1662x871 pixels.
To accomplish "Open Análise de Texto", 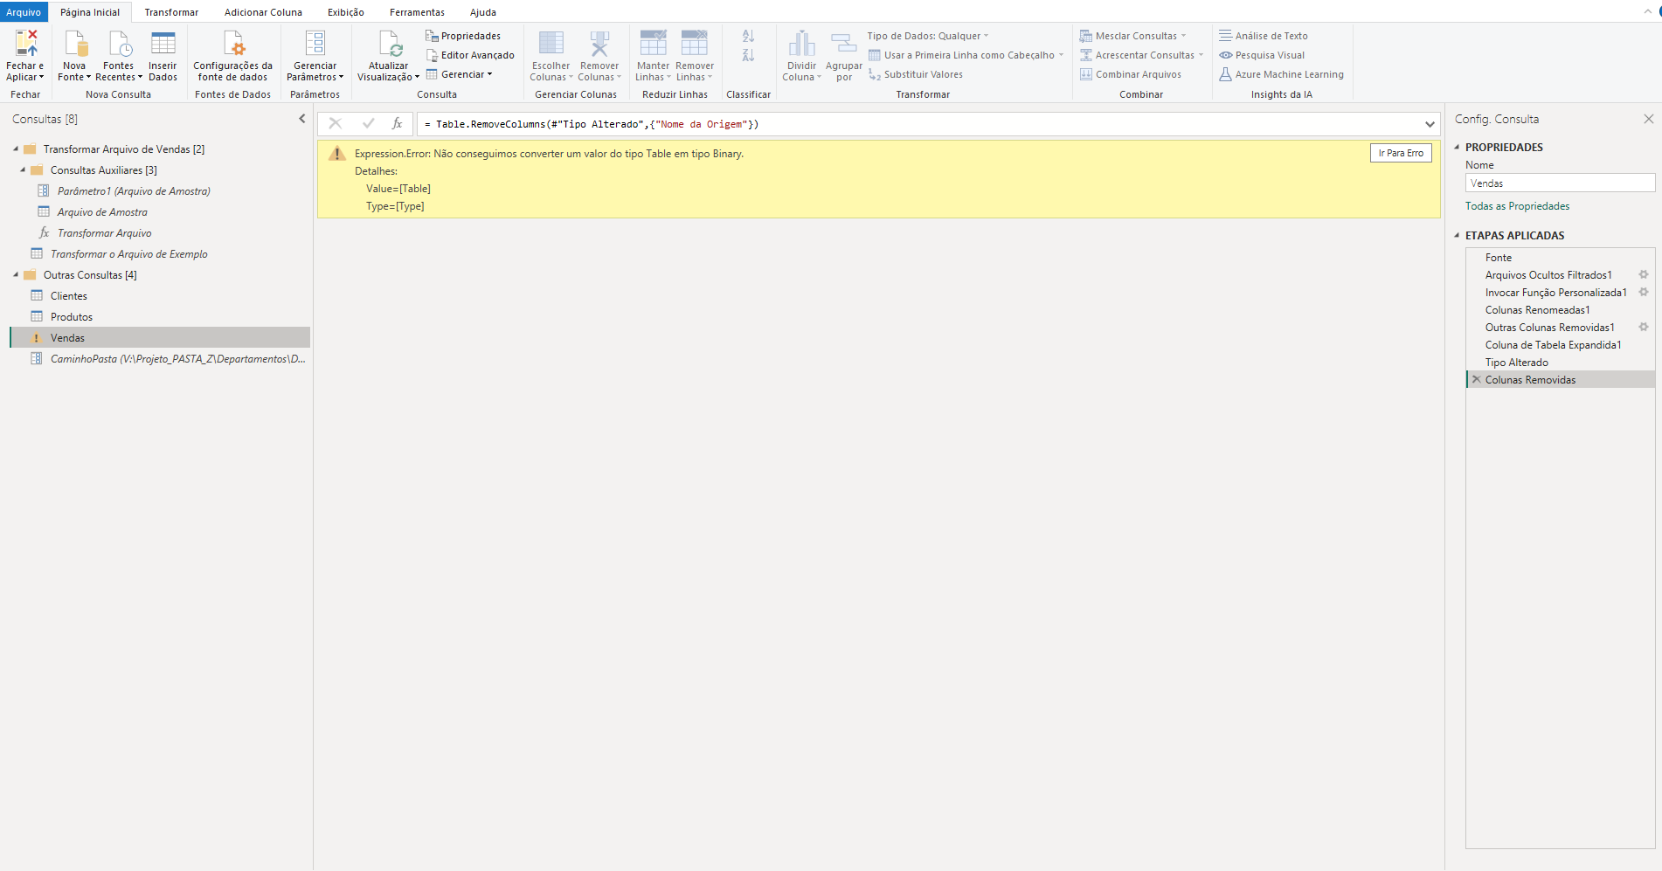I will click(x=1264, y=36).
